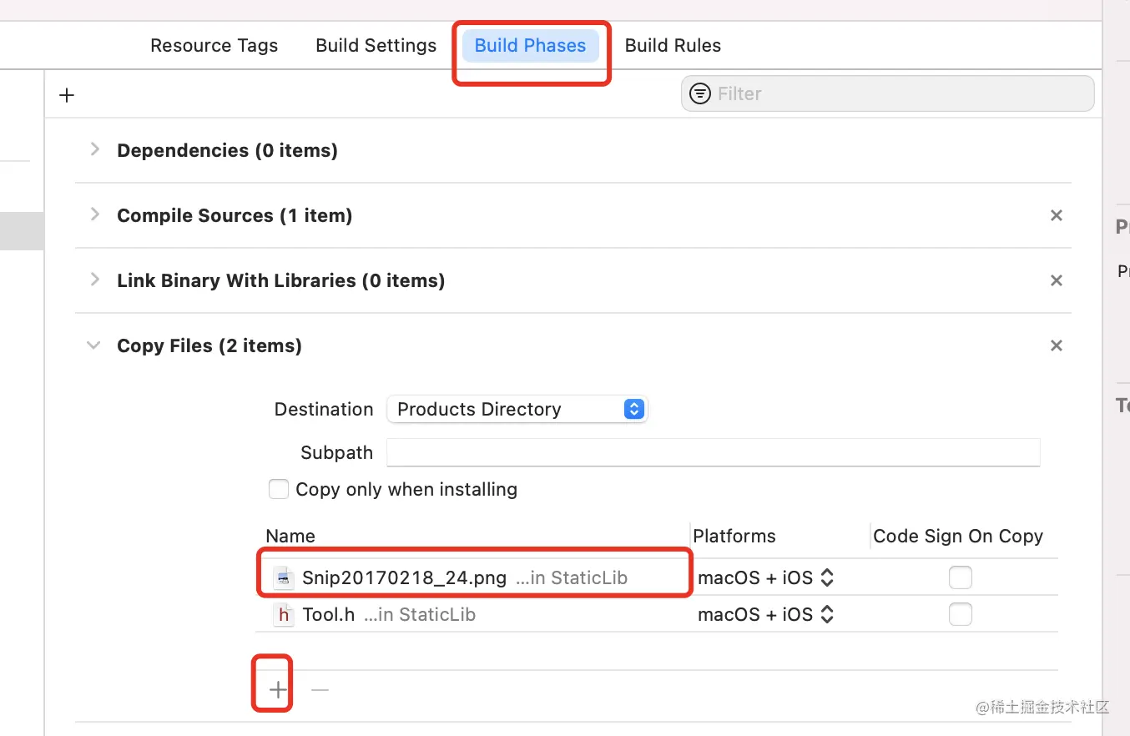The height and width of the screenshot is (736, 1130).
Task: Toggle Code Sign On Copy for Snip20170218_24.png
Action: [x=961, y=577]
